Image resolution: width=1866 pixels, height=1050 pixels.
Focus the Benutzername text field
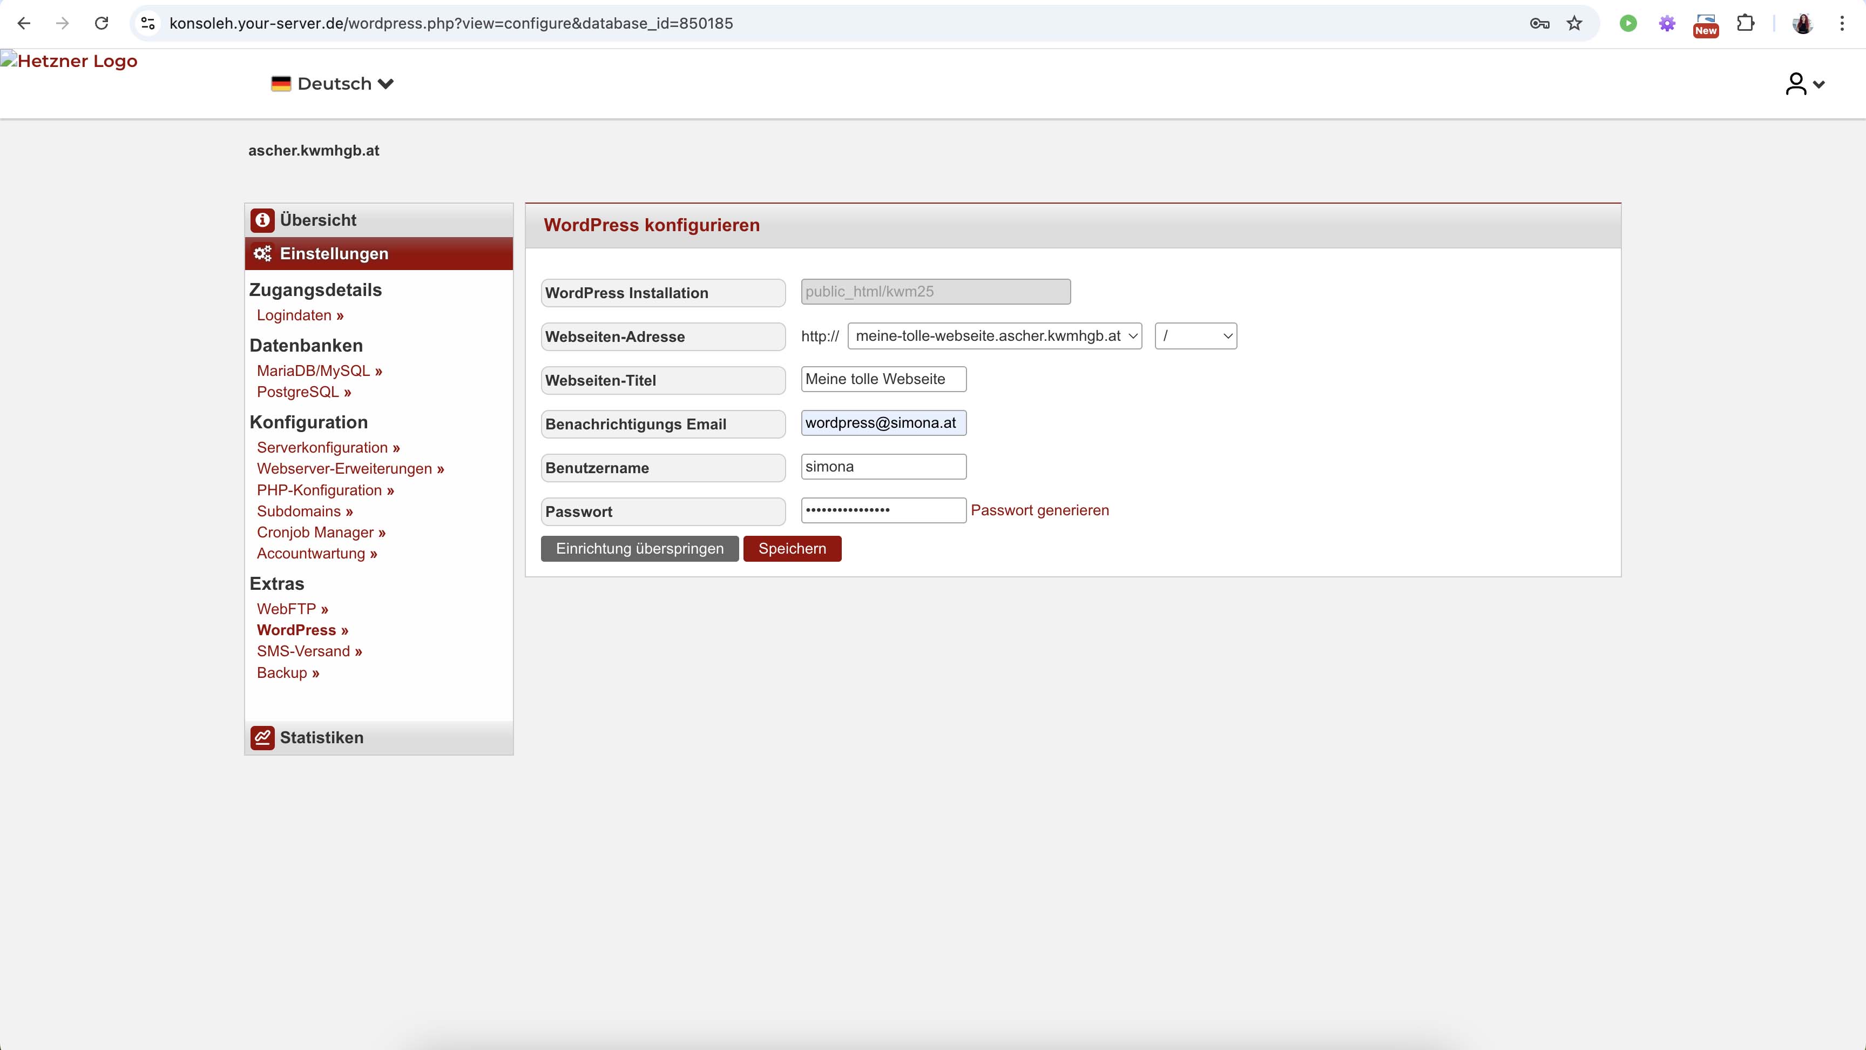tap(883, 467)
